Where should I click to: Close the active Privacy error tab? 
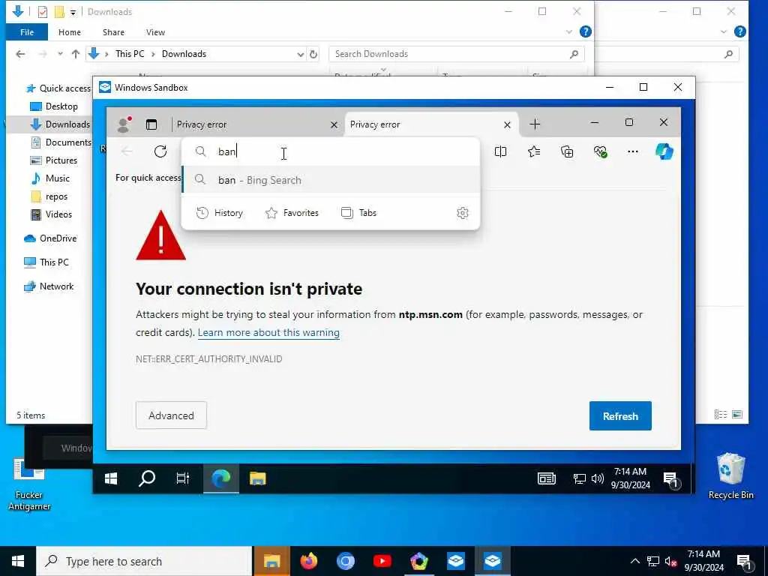[508, 125]
